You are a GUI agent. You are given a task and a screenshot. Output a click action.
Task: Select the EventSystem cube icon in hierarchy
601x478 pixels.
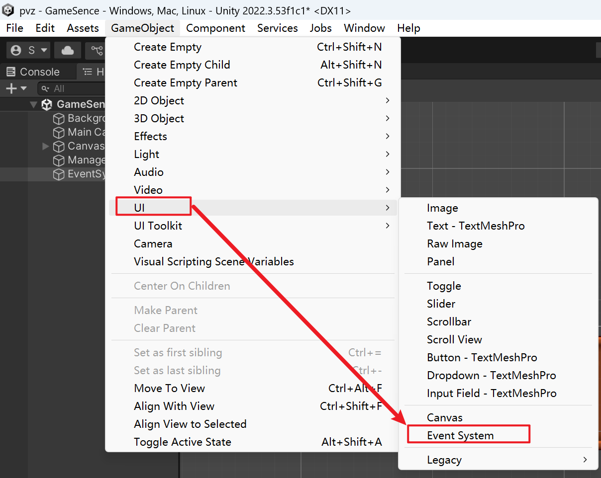[x=59, y=174]
